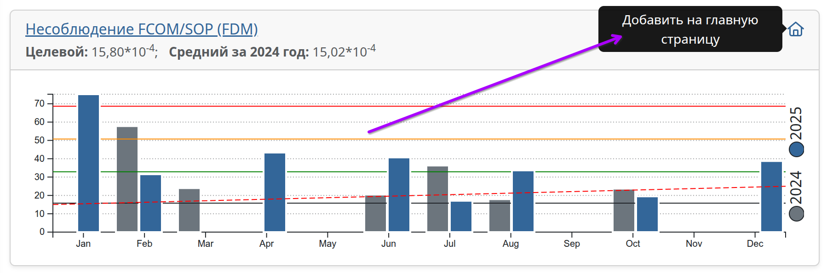Select the blue June 2025 bar
Screen dimensions: 827x273
pos(399,195)
